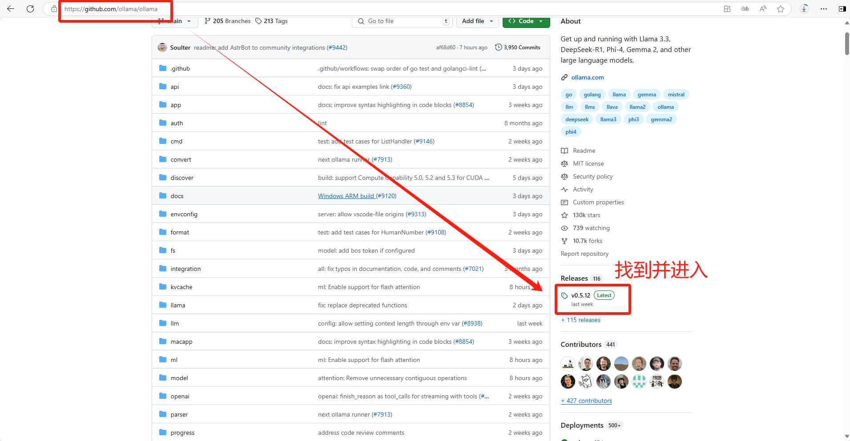The height and width of the screenshot is (441, 850).
Task: Activate the read aloud icon
Action: [x=763, y=8]
